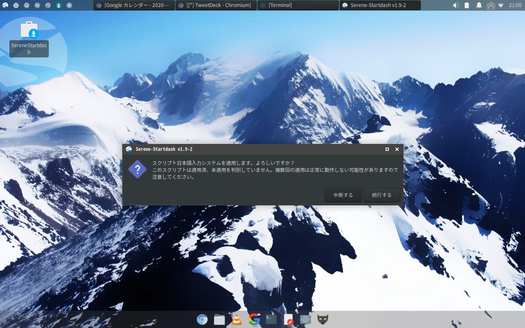
Task: Open the SereneStartdash desktop icon
Action: 29,39
